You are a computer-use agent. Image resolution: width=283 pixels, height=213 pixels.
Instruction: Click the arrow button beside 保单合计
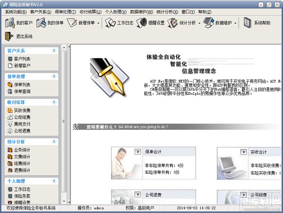[138, 152]
